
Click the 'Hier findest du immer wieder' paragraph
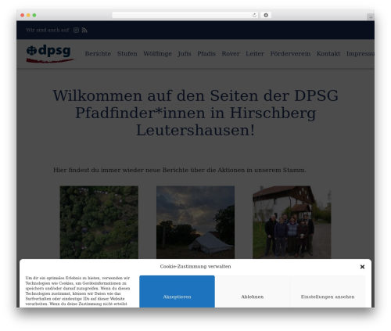coord(180,170)
